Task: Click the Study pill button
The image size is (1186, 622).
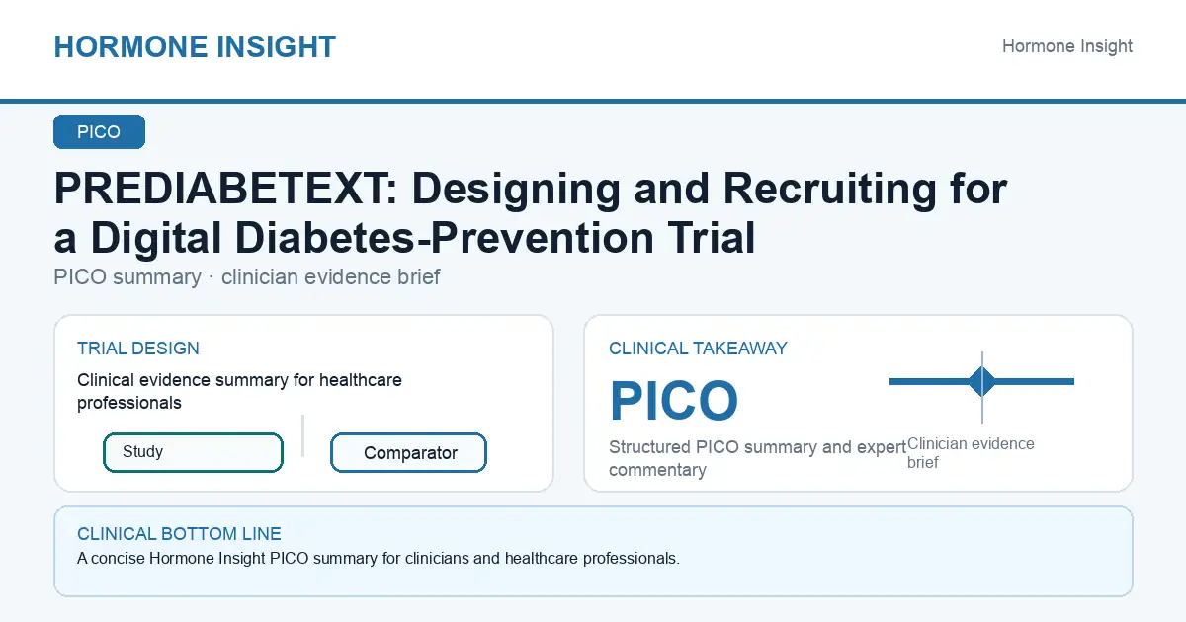Action: (193, 452)
